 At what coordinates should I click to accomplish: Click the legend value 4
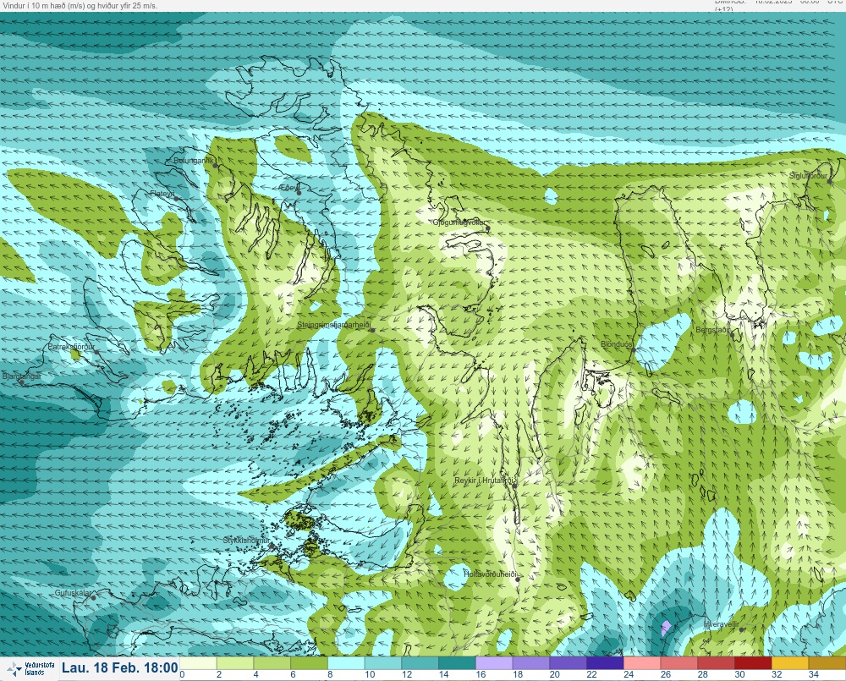[x=255, y=674]
